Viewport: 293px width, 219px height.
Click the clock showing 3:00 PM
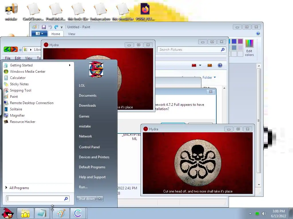[278, 211]
